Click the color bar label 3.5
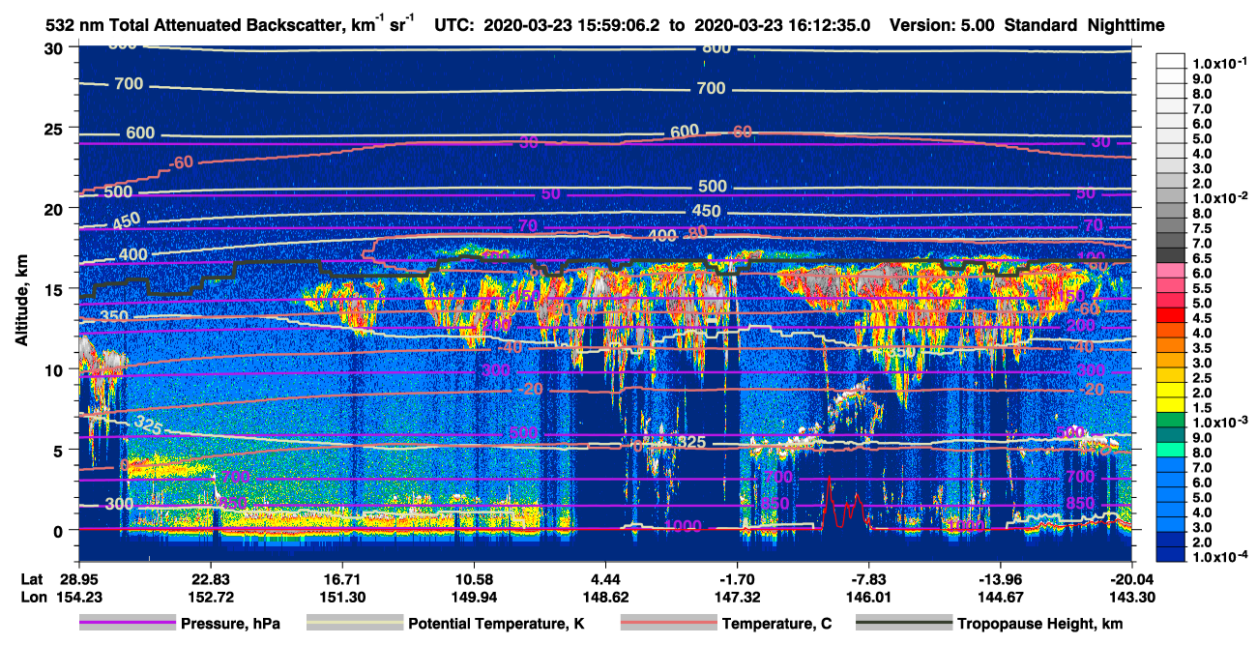The image size is (1257, 645). (x=1203, y=348)
